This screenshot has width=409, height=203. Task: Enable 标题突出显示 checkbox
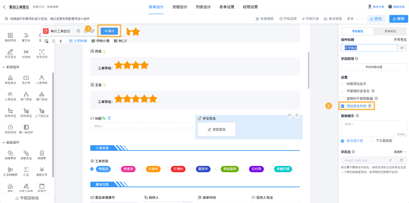pos(343,84)
